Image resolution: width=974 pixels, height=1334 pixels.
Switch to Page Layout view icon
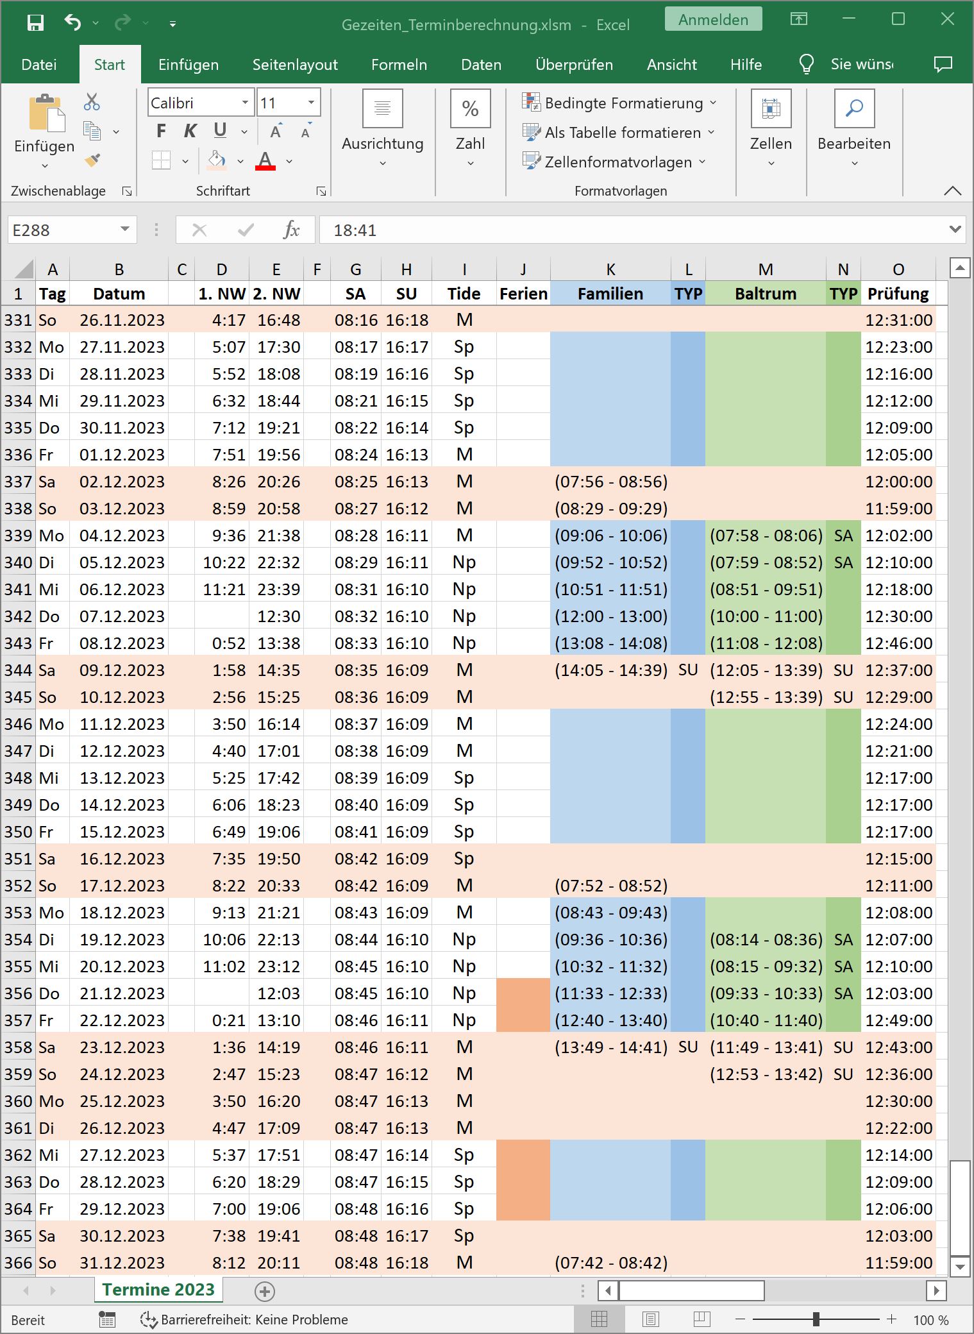[650, 1319]
